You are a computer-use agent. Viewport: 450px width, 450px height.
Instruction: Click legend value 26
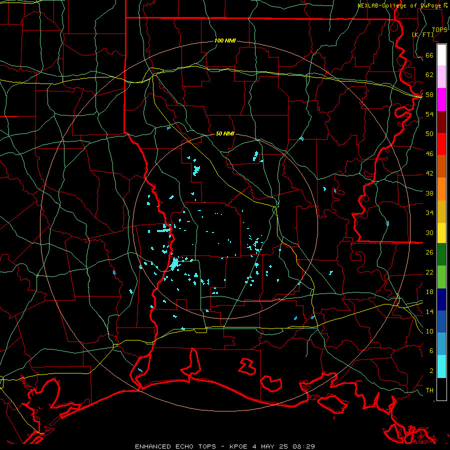click(429, 252)
